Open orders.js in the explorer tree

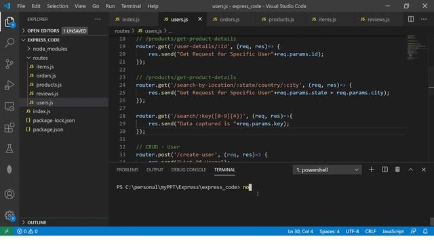pyautogui.click(x=46, y=76)
